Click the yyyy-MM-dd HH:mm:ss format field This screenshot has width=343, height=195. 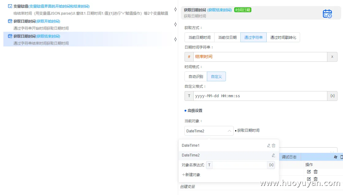point(260,96)
